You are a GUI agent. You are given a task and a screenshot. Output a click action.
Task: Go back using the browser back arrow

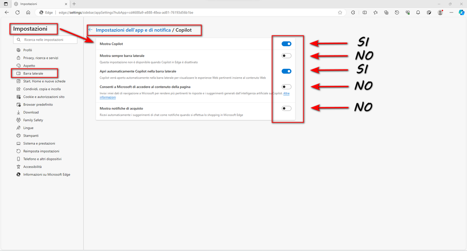[x=7, y=12]
